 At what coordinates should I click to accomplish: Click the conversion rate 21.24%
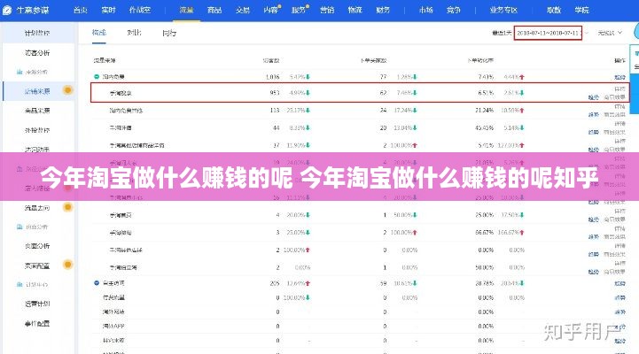485,111
